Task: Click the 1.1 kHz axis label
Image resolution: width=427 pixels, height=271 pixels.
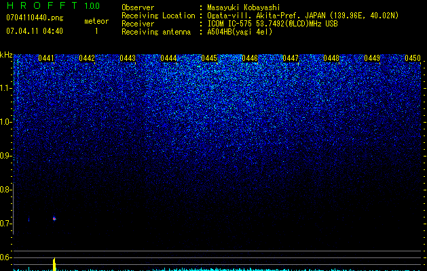Action: click(5, 88)
